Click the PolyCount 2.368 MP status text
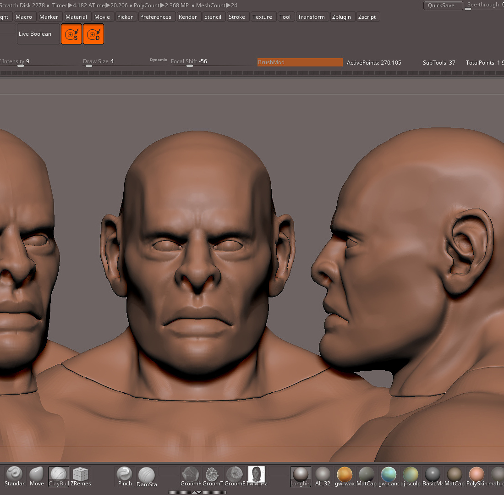 [x=161, y=5]
